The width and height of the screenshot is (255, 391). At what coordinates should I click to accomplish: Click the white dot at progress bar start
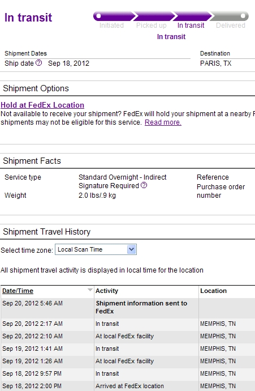(98, 16)
